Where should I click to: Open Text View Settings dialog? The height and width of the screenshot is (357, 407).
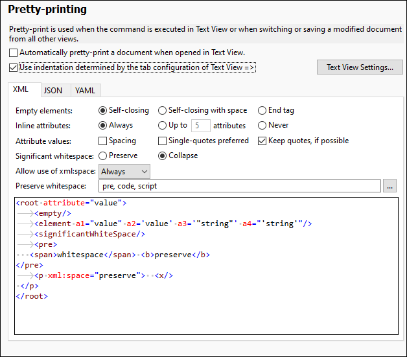coord(360,67)
